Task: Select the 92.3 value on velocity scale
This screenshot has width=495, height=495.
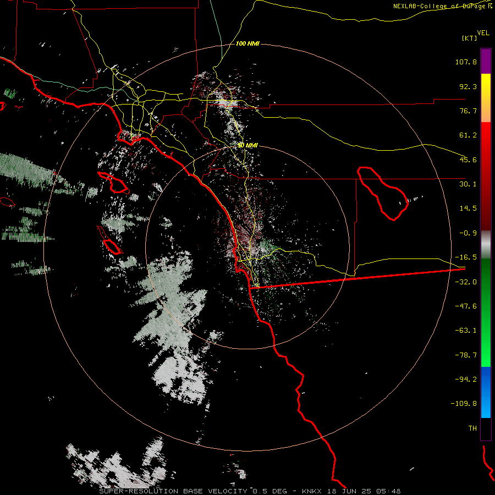Action: (468, 86)
